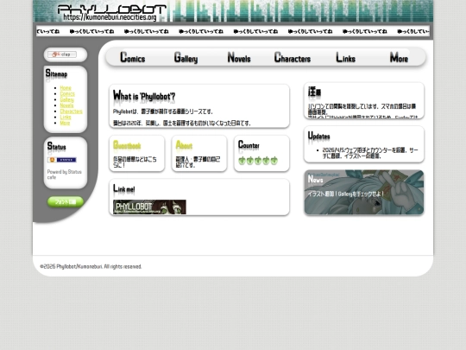The height and width of the screenshot is (350, 466).
Task: Open the Comics navigation tab
Action: tap(133, 57)
